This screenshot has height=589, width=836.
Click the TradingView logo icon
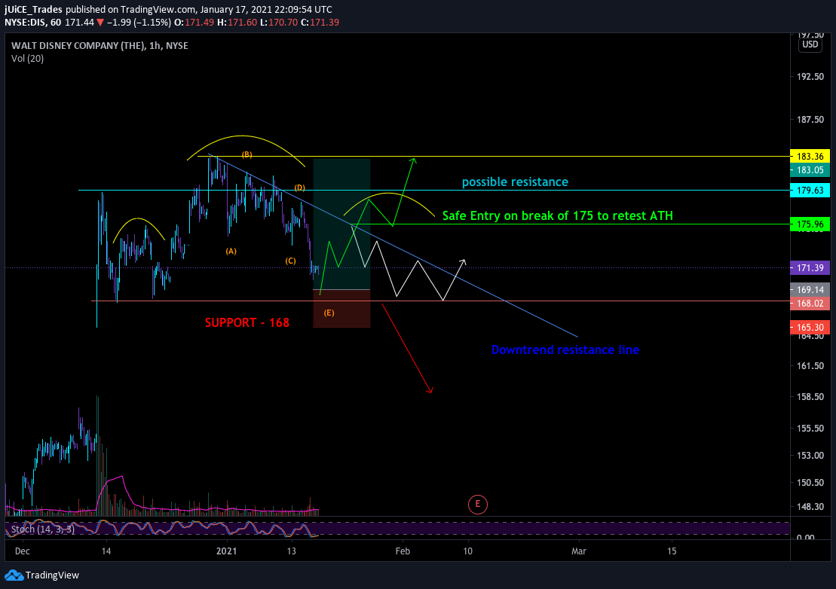[x=14, y=575]
